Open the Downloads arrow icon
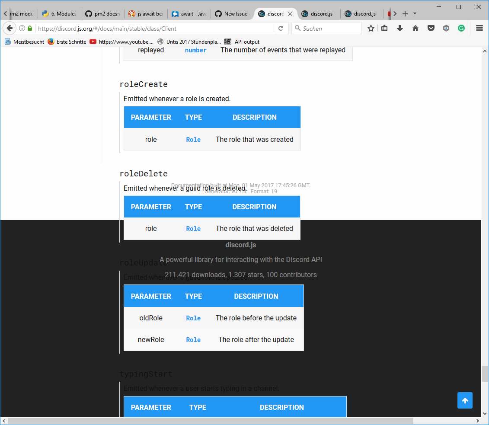This screenshot has width=489, height=425. (x=400, y=28)
